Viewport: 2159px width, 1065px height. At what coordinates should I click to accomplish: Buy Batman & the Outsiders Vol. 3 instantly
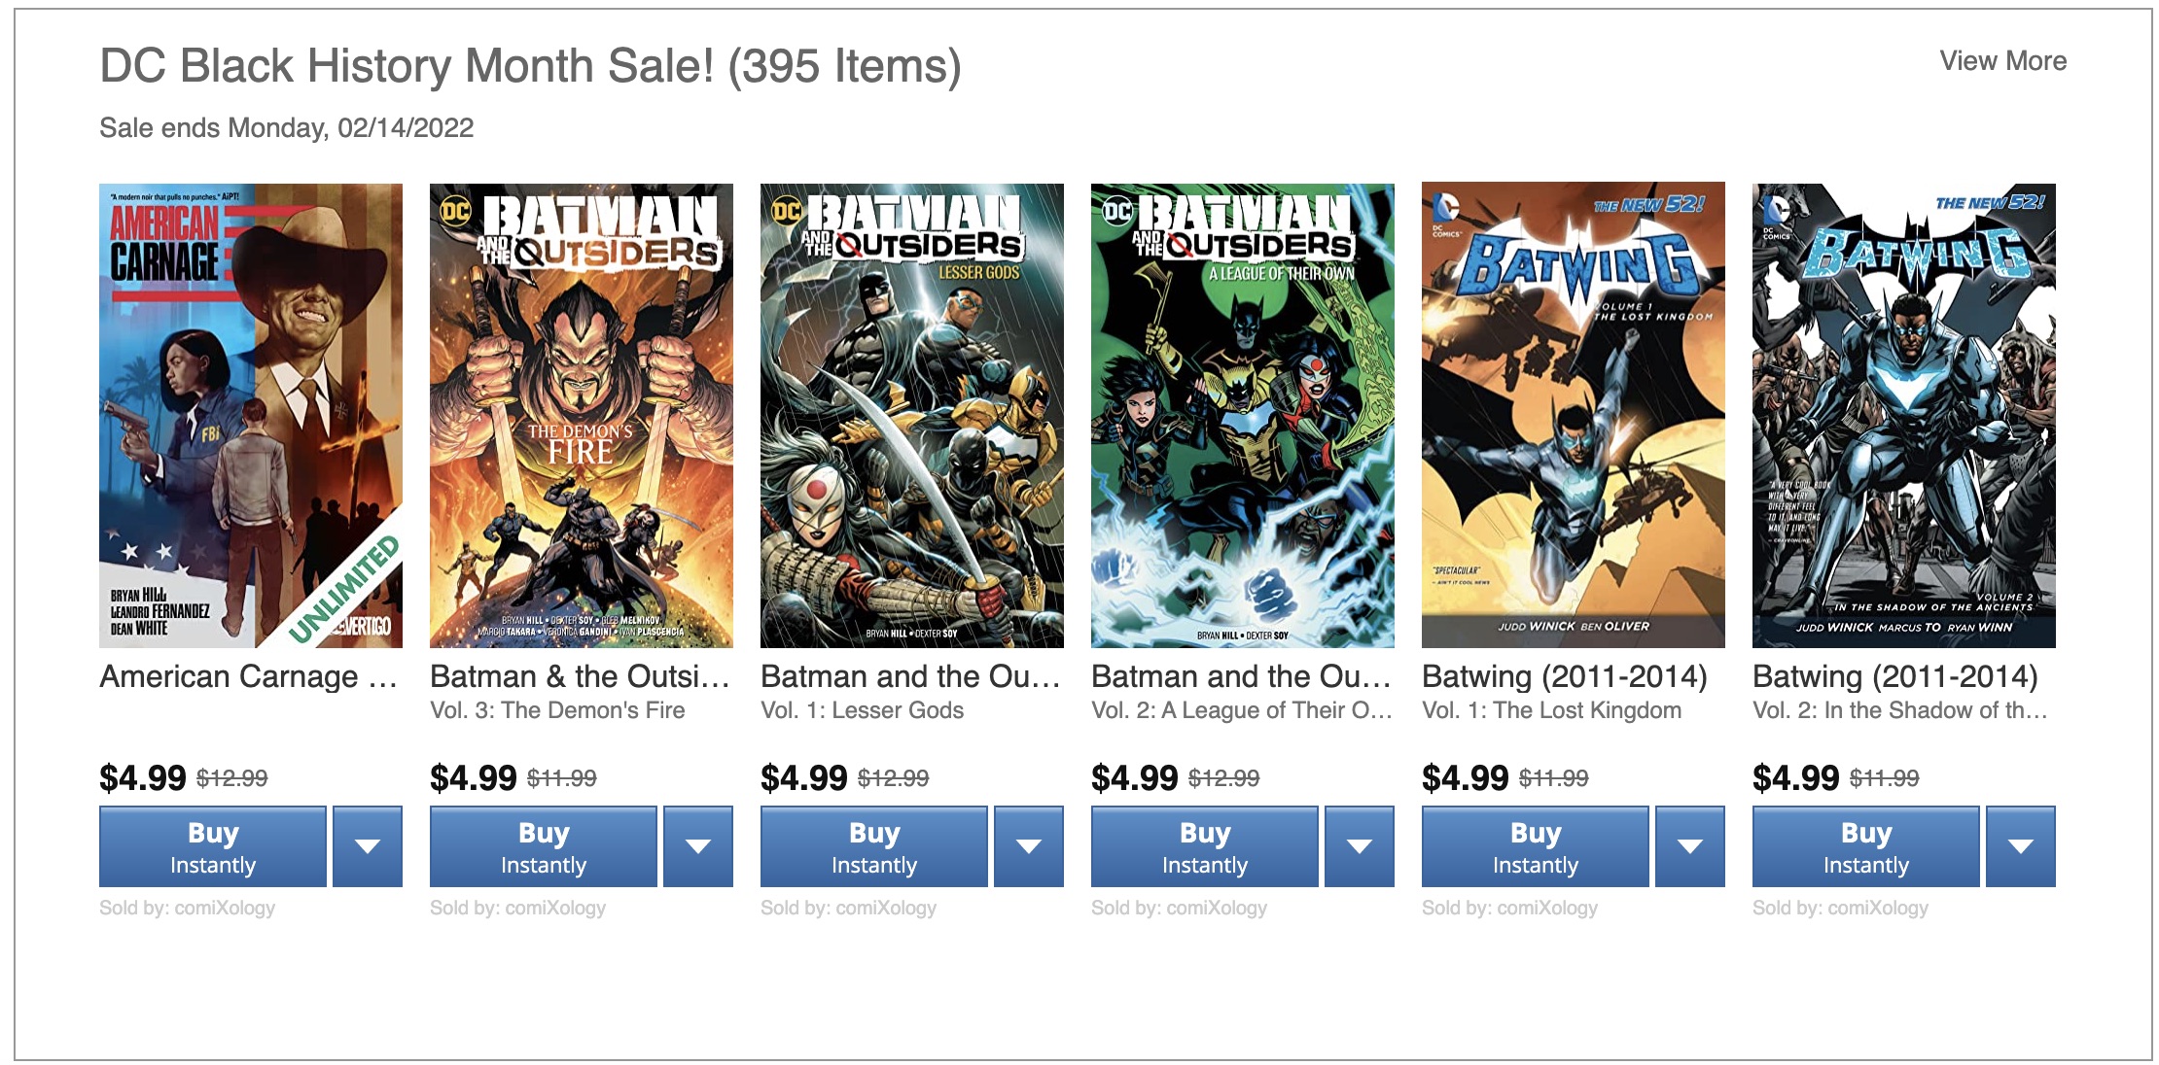tap(544, 846)
